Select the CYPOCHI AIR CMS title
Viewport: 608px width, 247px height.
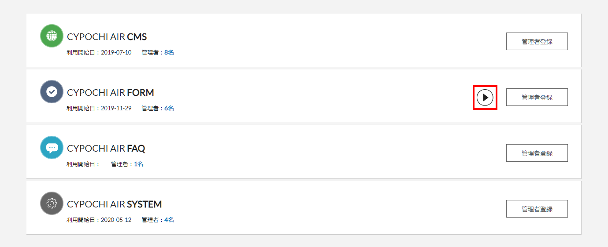[x=107, y=37]
